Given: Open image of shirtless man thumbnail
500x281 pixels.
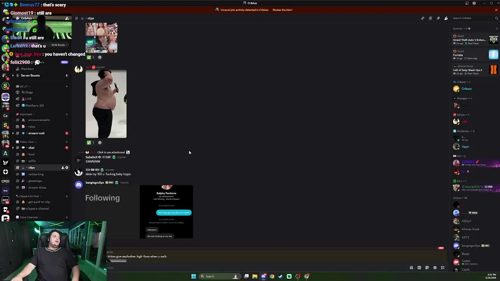Looking at the screenshot, I should pyautogui.click(x=106, y=104).
